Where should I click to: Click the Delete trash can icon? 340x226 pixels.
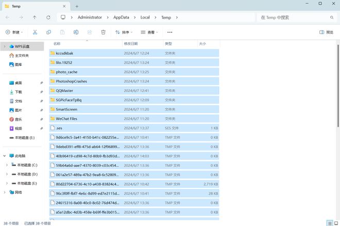(x=103, y=32)
